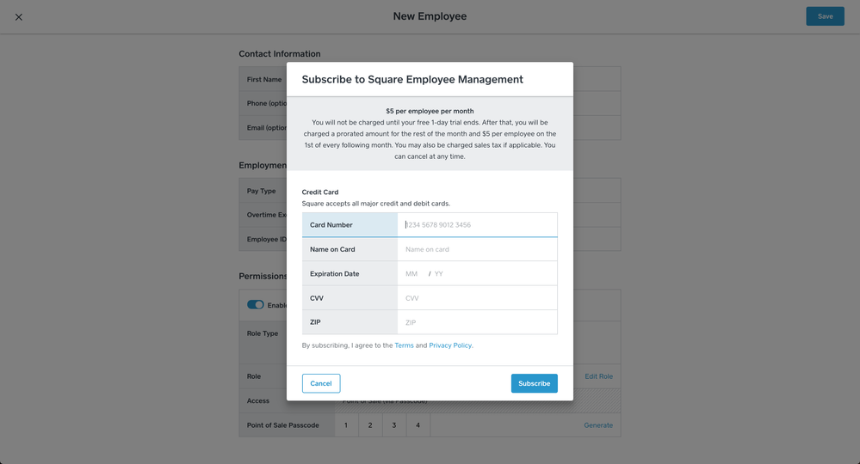Select the expiration year YY field

(x=440, y=274)
